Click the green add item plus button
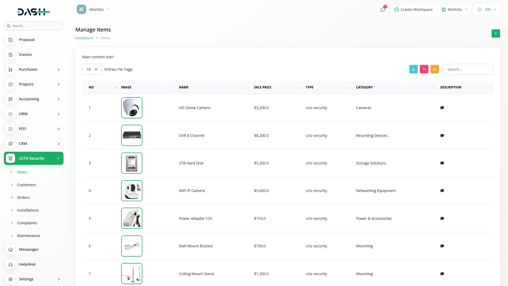 pyautogui.click(x=496, y=34)
